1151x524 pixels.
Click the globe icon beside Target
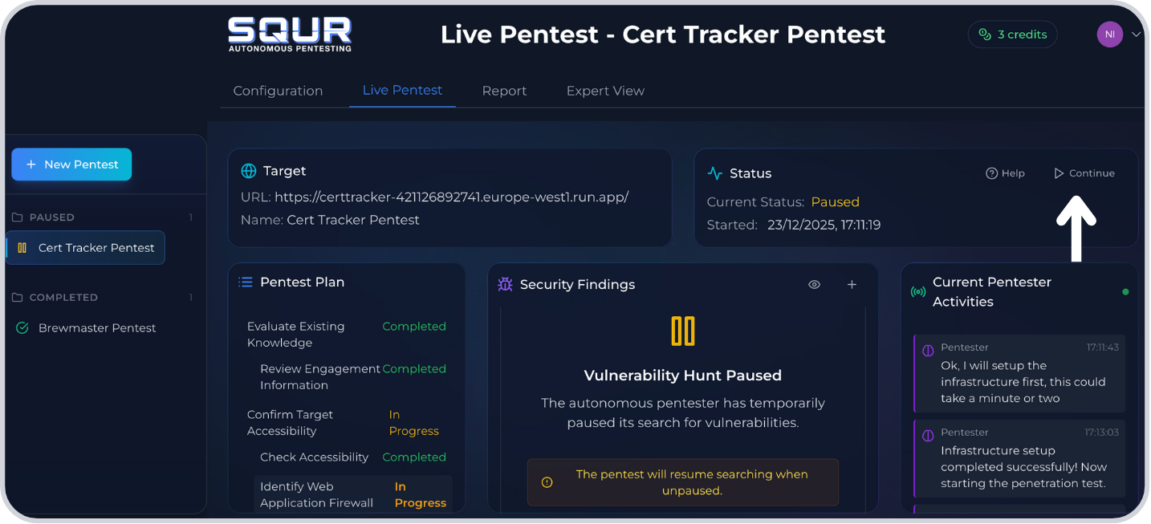point(249,171)
